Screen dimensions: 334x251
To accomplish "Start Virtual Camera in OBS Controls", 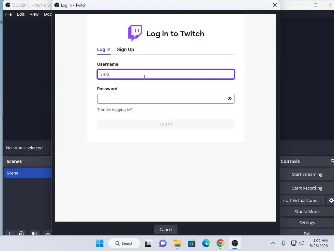I will click(x=303, y=200).
